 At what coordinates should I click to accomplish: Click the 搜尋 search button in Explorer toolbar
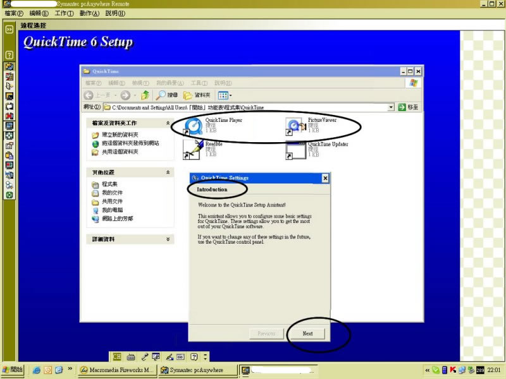point(167,95)
